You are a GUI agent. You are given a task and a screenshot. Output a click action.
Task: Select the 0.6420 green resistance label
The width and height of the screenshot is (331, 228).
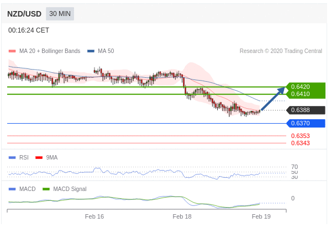click(x=300, y=87)
